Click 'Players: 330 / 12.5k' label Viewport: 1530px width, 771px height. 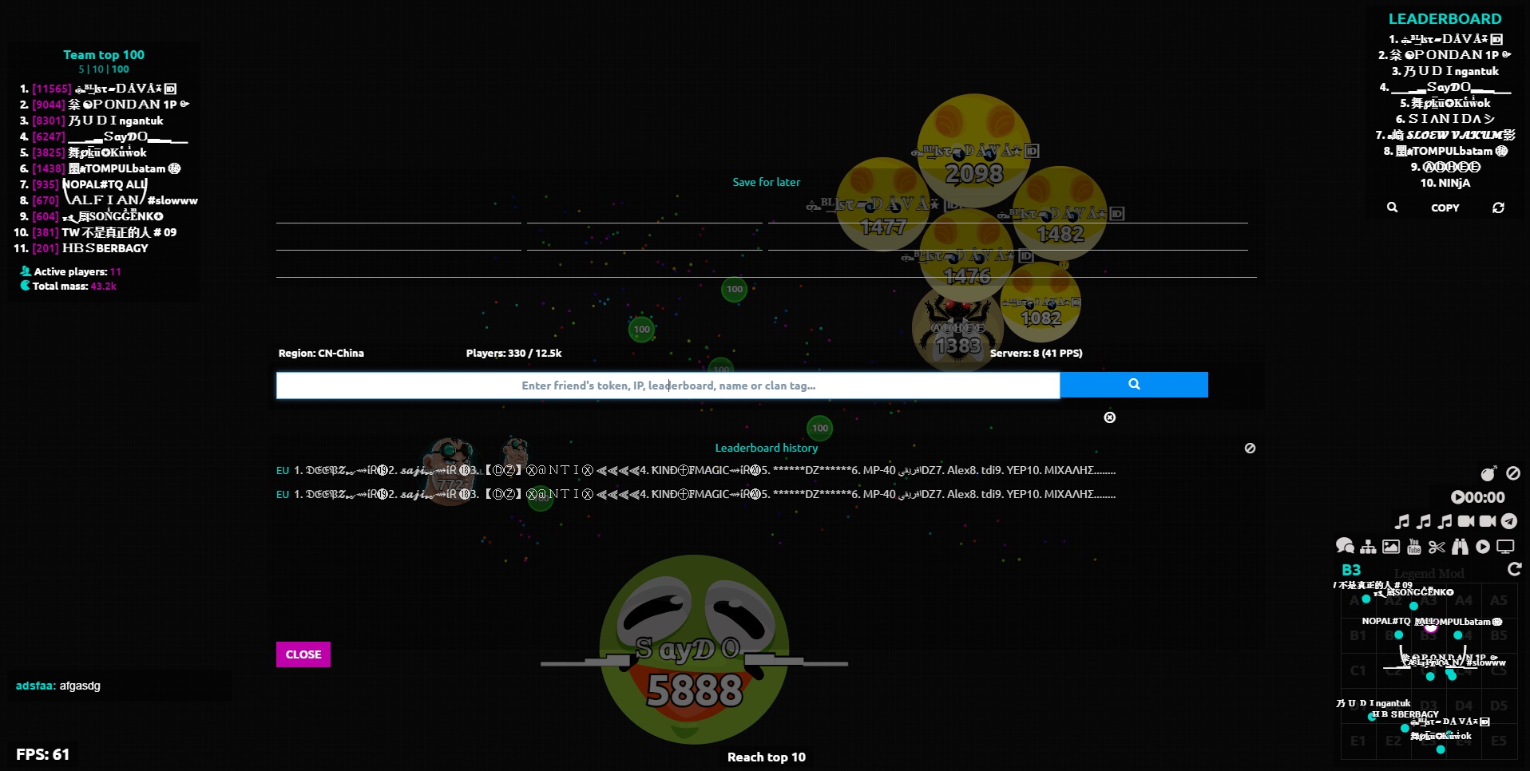[x=513, y=353]
